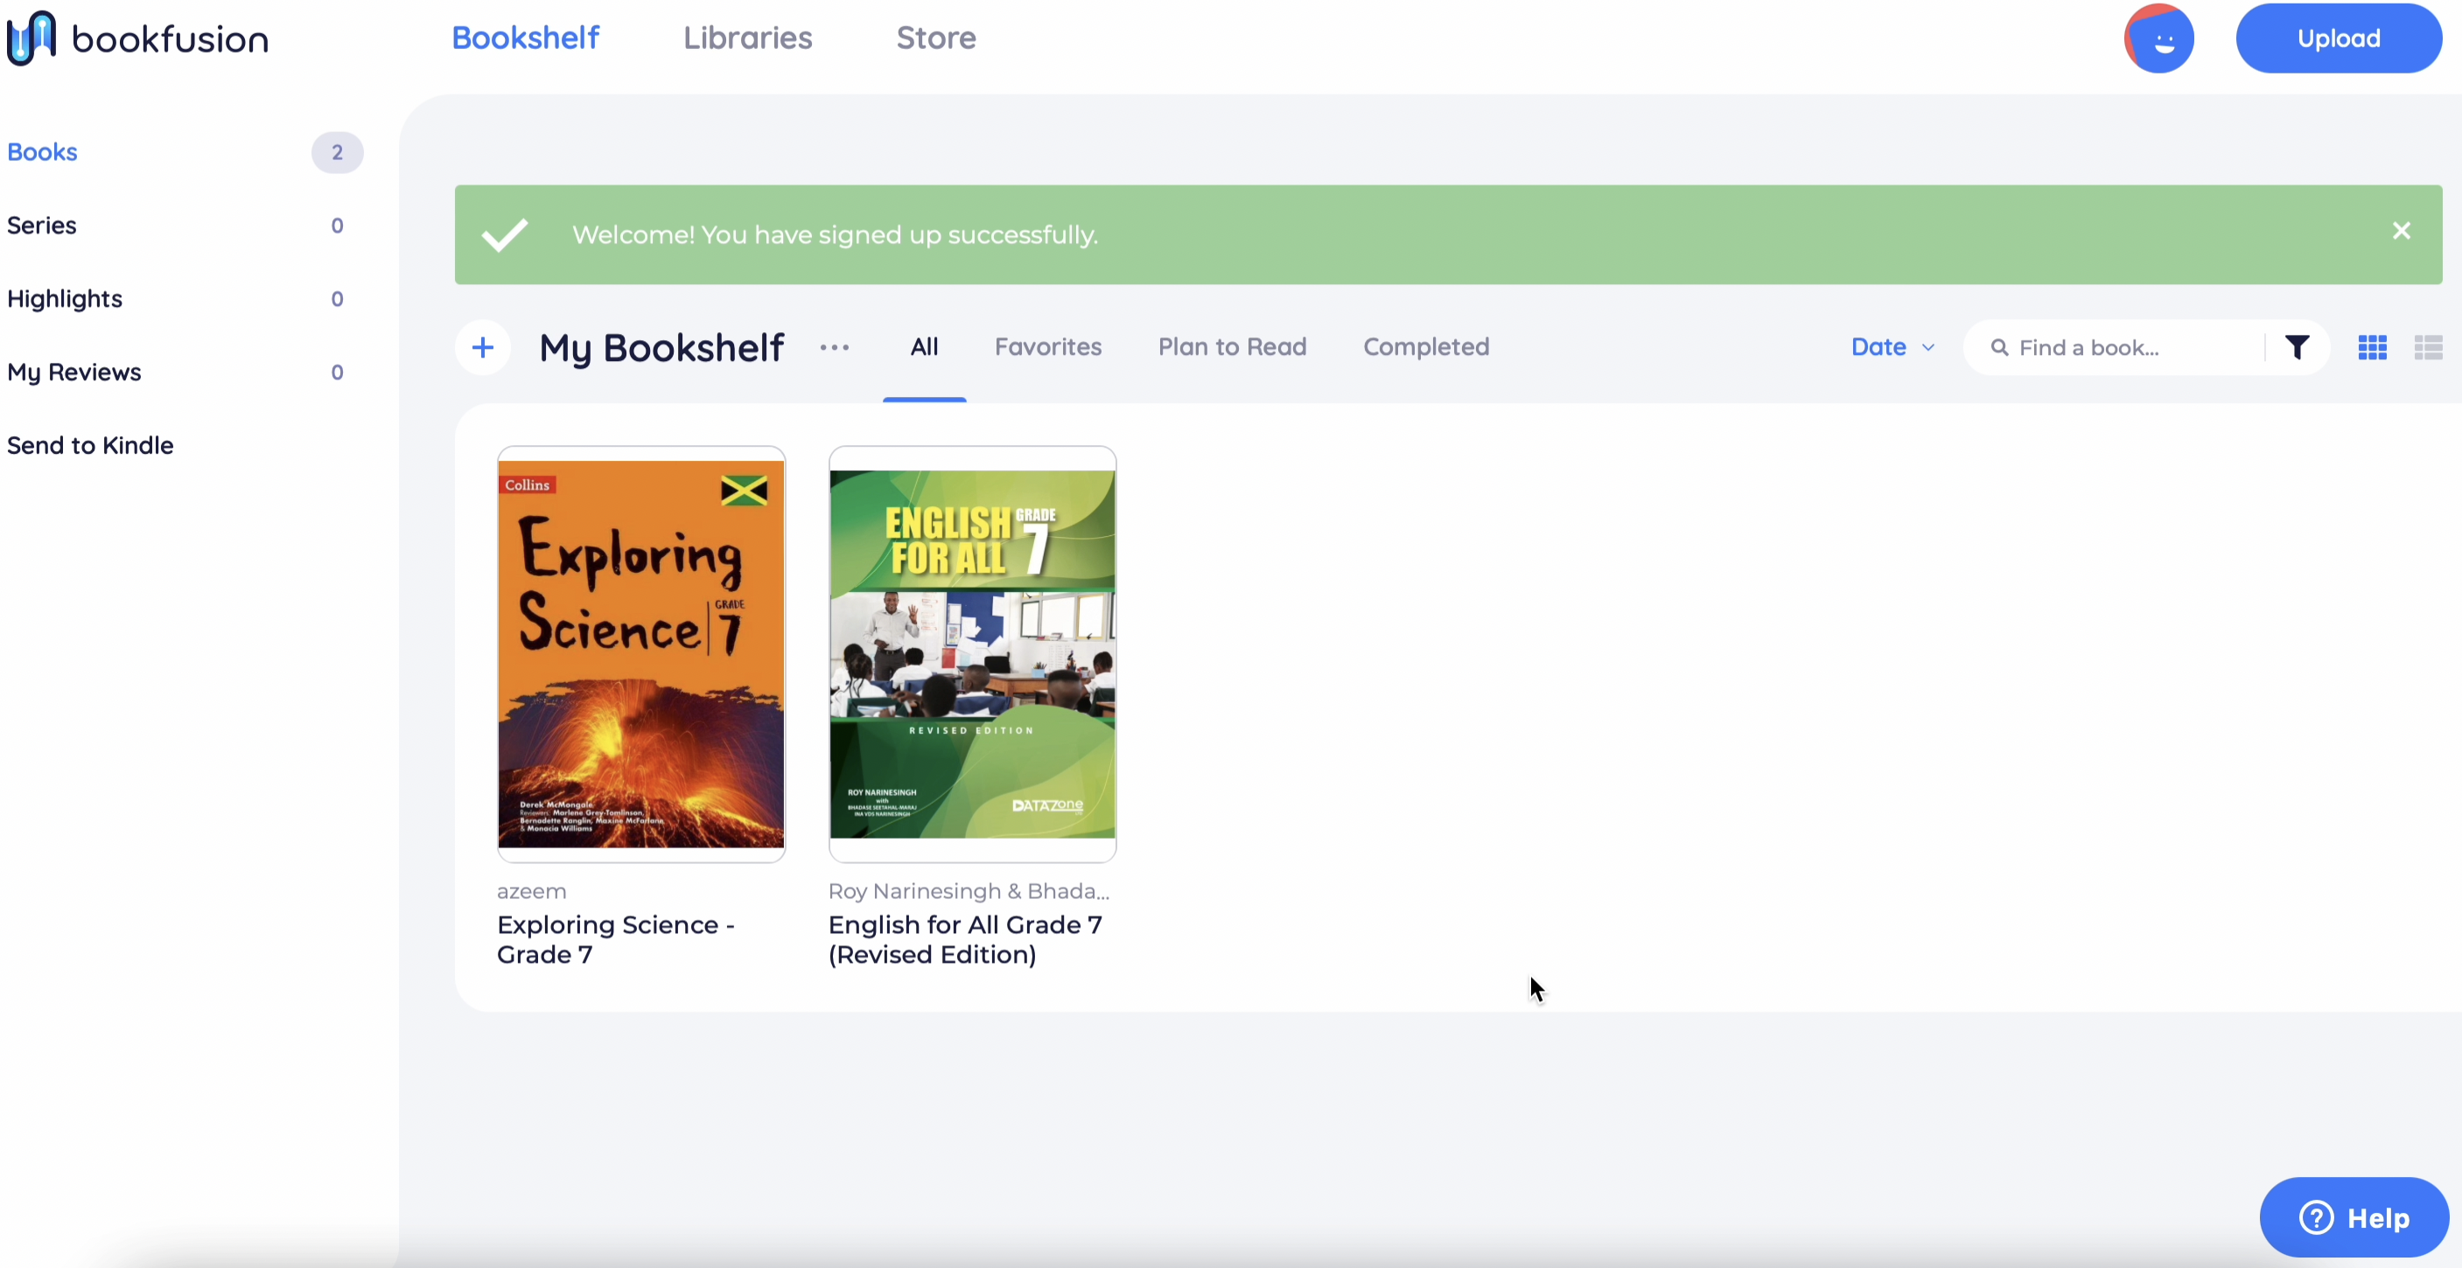The height and width of the screenshot is (1268, 2462).
Task: Click the bookfusion logo
Action: point(137,38)
